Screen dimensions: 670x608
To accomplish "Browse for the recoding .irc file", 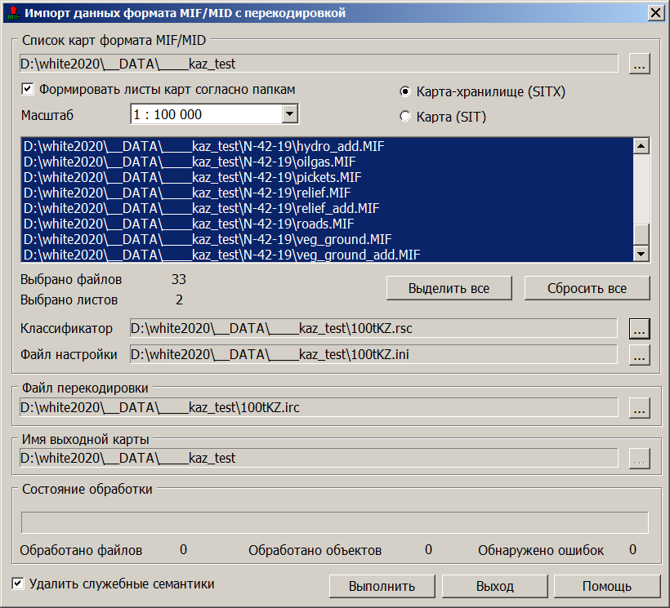I will [x=639, y=407].
